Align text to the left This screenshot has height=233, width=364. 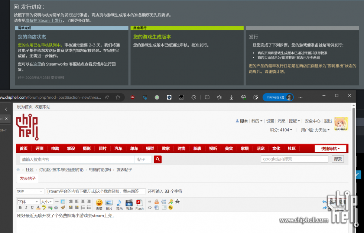(77, 201)
